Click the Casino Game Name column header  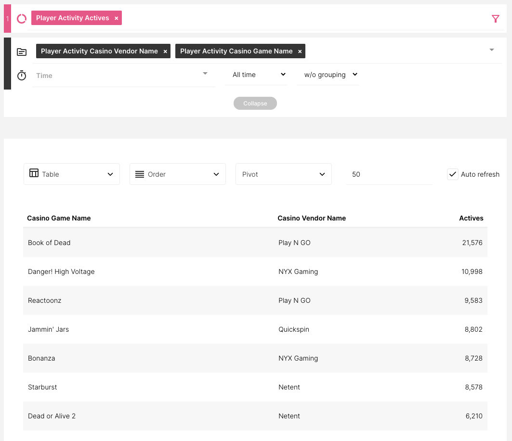59,218
